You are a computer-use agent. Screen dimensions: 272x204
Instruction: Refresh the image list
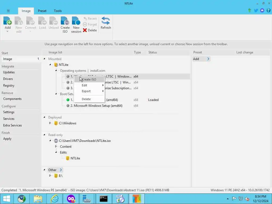pos(106,23)
